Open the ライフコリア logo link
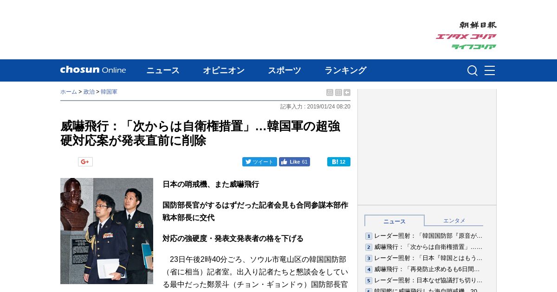557x292 pixels. coord(474,46)
